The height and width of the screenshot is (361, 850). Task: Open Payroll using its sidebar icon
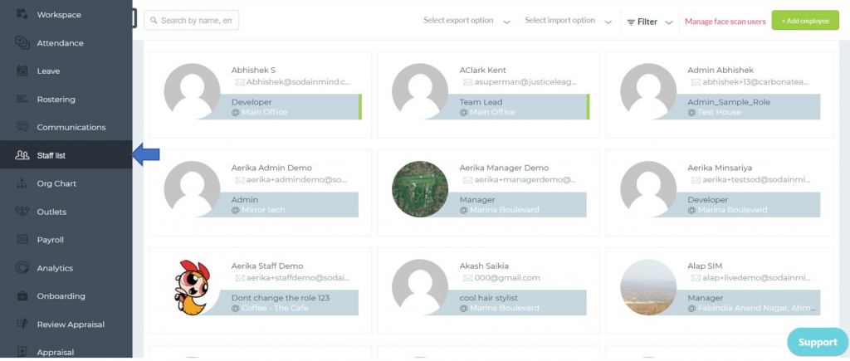point(22,240)
